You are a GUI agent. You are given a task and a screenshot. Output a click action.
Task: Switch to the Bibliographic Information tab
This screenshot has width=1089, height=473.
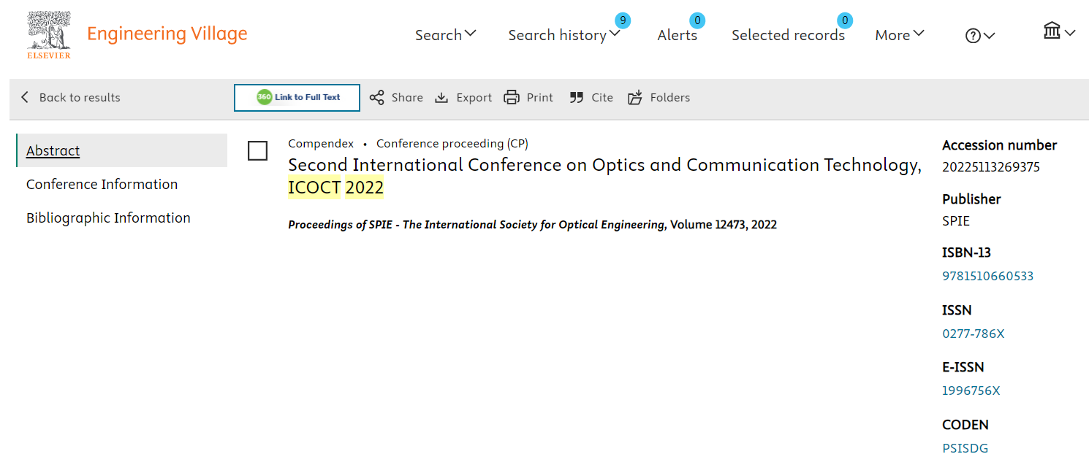tap(108, 218)
